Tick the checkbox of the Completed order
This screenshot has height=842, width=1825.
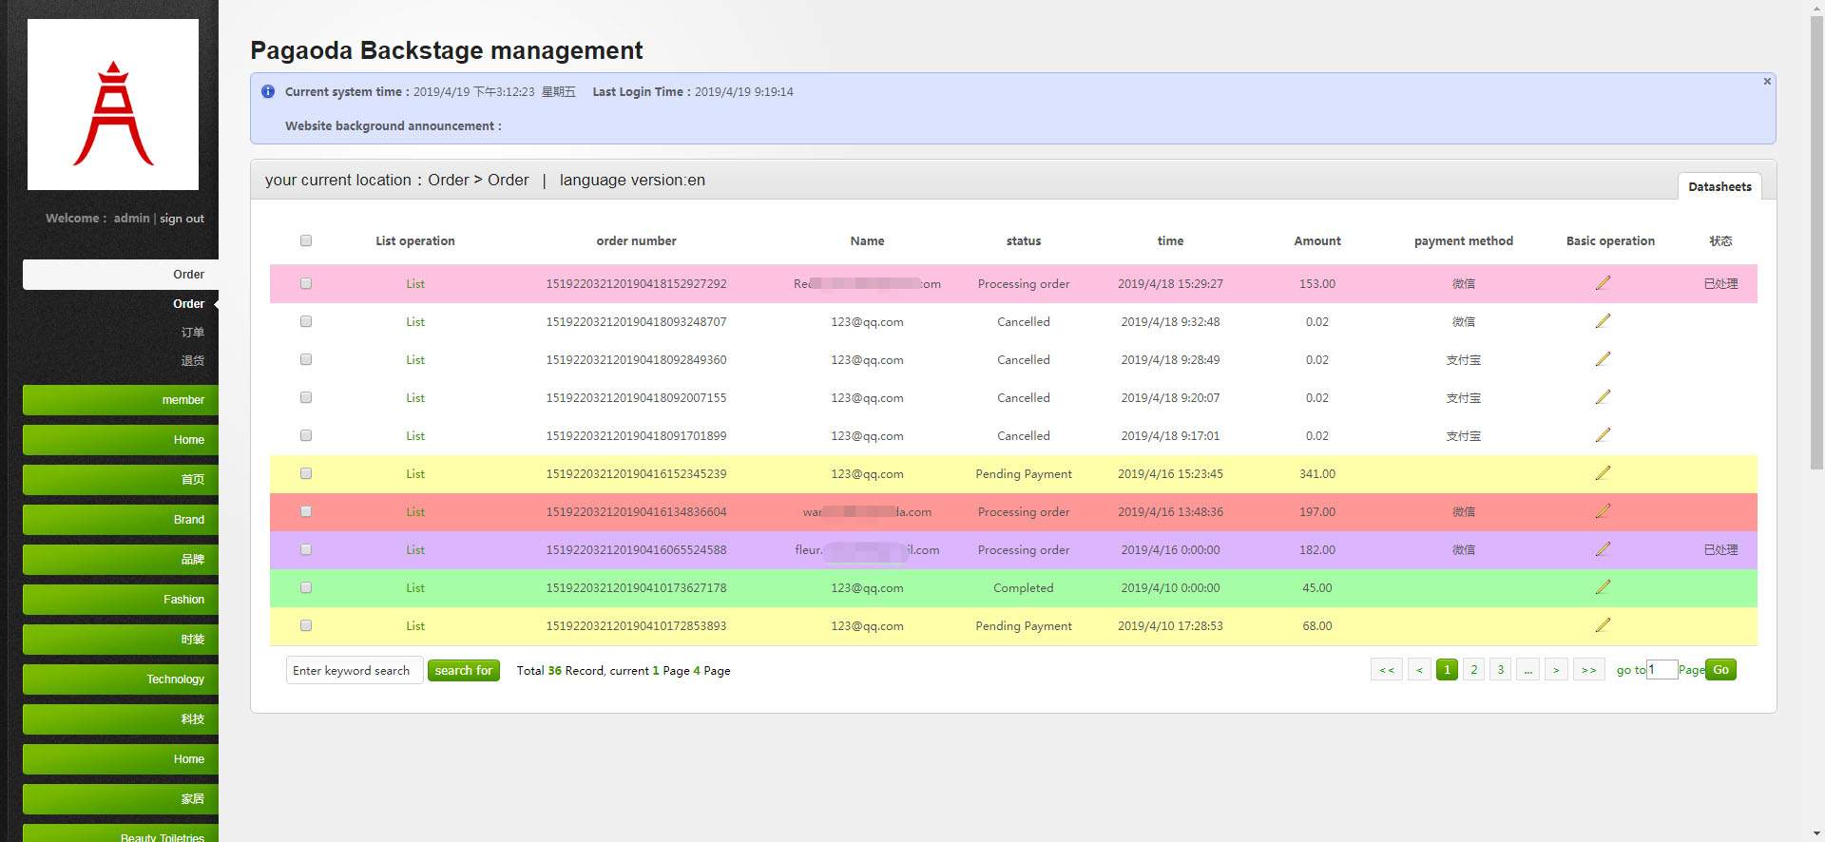pyautogui.click(x=306, y=587)
